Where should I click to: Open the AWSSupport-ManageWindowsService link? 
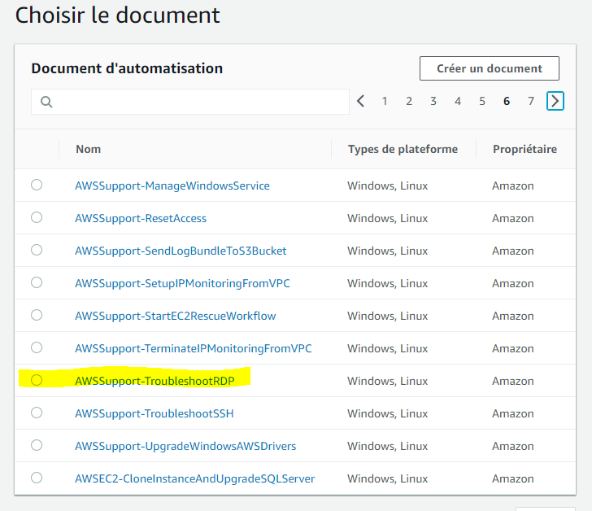pyautogui.click(x=172, y=186)
